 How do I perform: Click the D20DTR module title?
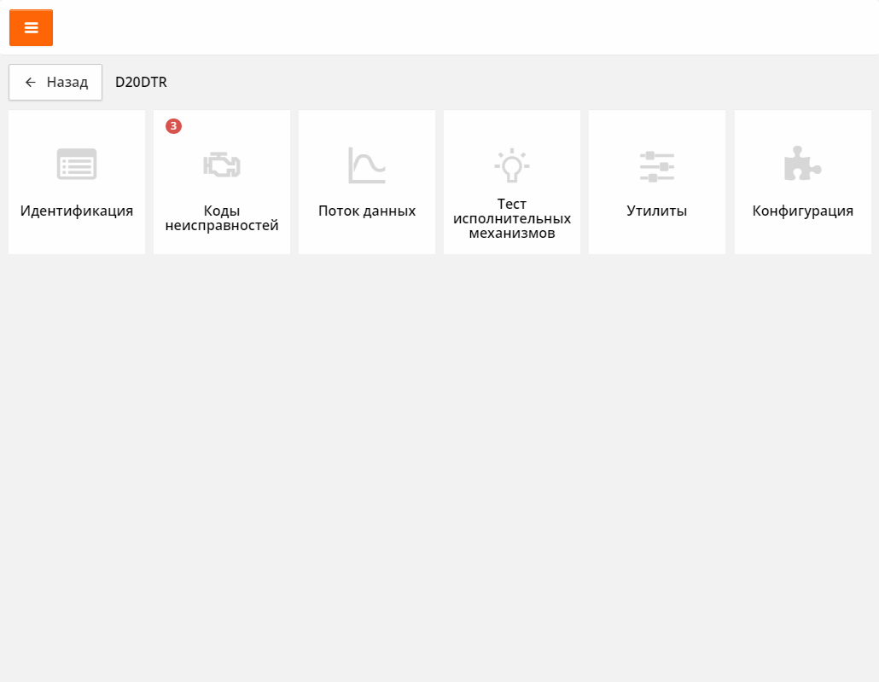coord(141,83)
